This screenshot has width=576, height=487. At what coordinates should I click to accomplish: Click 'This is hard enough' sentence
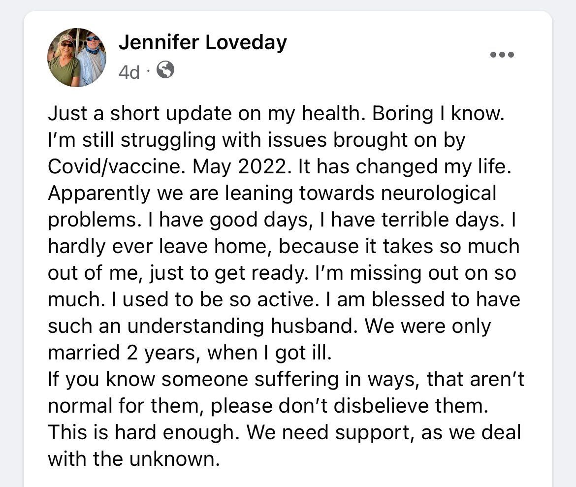pos(143,433)
